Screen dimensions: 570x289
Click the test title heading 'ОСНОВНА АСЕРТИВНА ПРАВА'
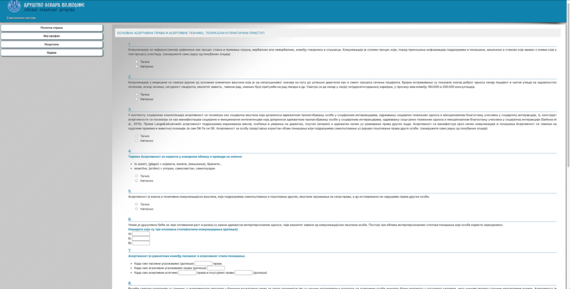[x=190, y=33]
